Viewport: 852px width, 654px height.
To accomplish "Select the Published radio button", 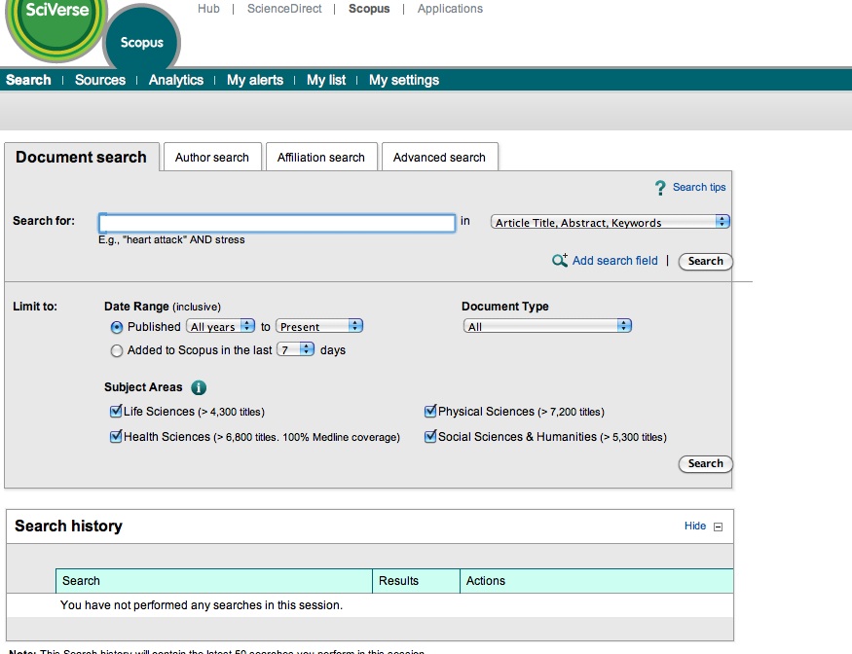I will [x=116, y=328].
